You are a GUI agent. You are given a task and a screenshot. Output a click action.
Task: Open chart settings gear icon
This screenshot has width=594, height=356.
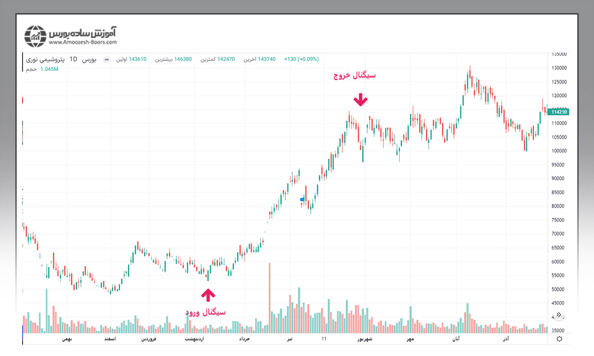(560, 339)
